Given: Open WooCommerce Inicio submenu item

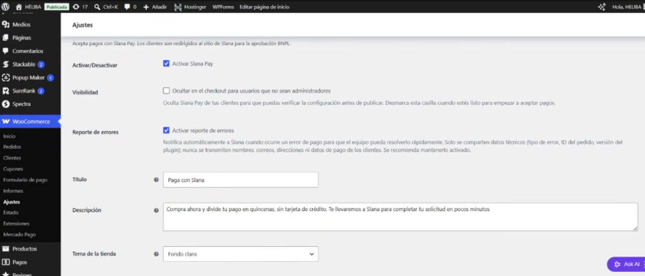Looking at the screenshot, I should pyautogui.click(x=10, y=136).
